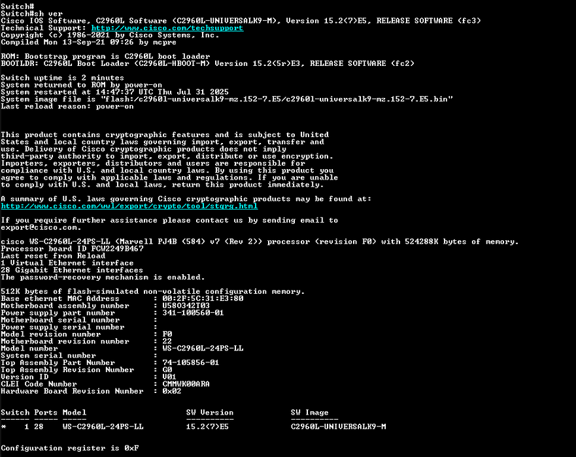Click the 'Model' column header

pos(75,413)
